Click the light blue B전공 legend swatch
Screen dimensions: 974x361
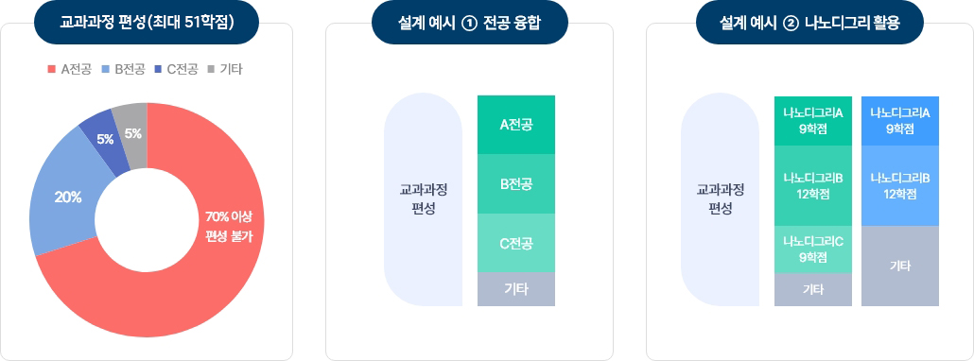click(x=105, y=70)
